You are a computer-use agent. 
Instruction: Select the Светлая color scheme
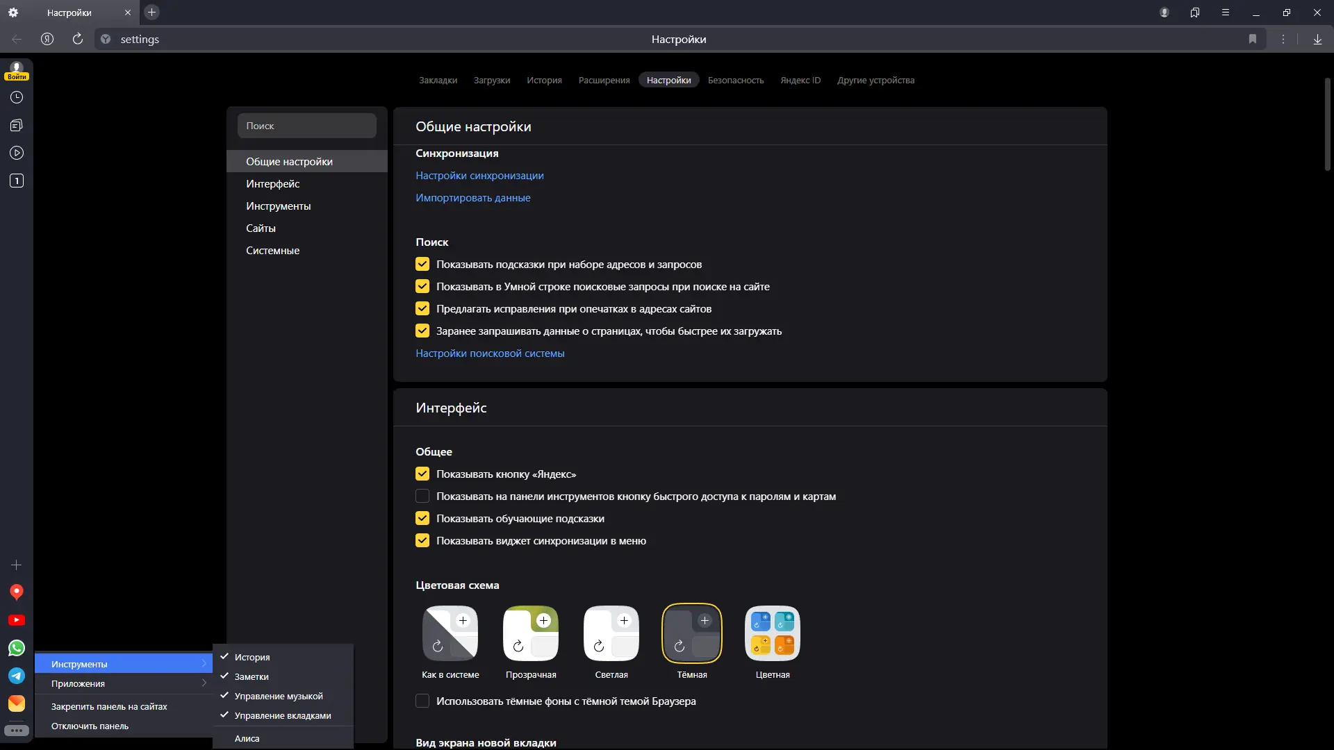pyautogui.click(x=611, y=633)
